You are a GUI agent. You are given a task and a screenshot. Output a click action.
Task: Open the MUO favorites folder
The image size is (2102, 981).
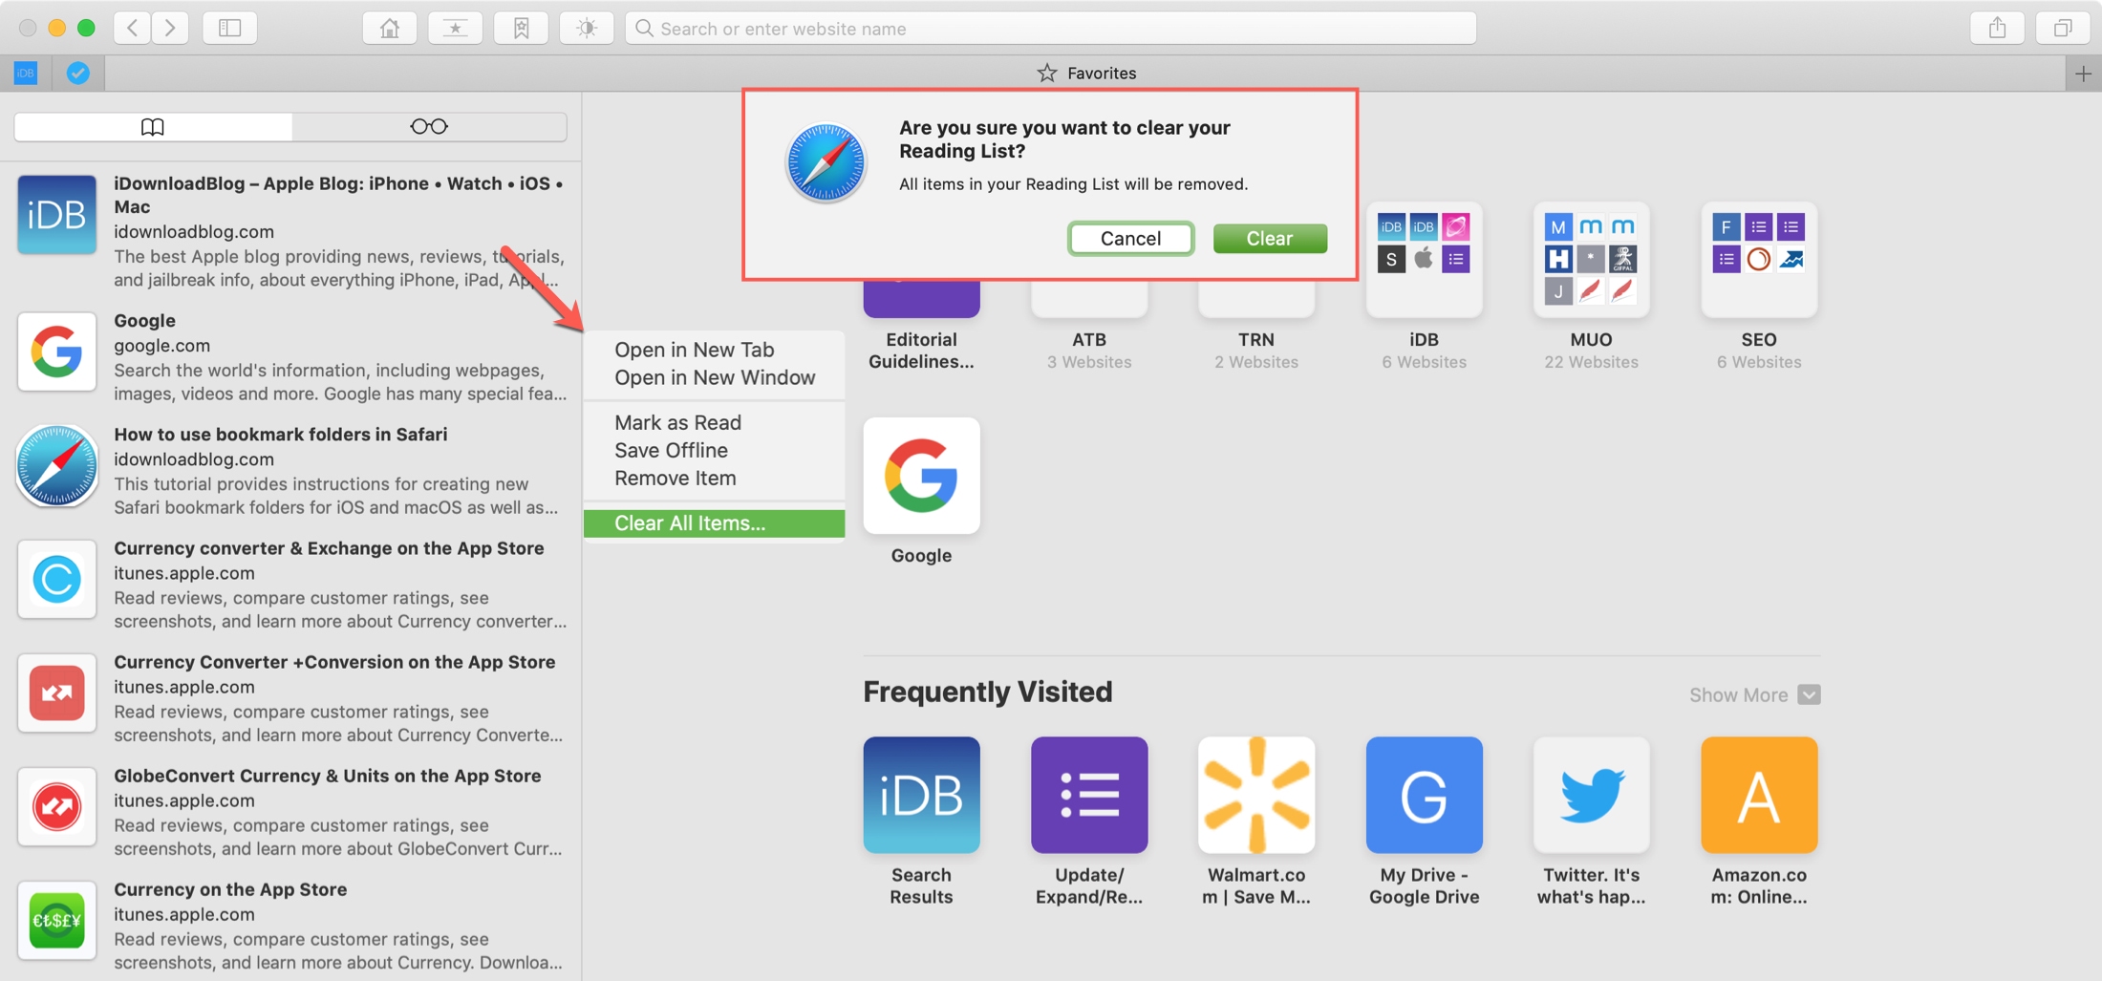pyautogui.click(x=1591, y=287)
